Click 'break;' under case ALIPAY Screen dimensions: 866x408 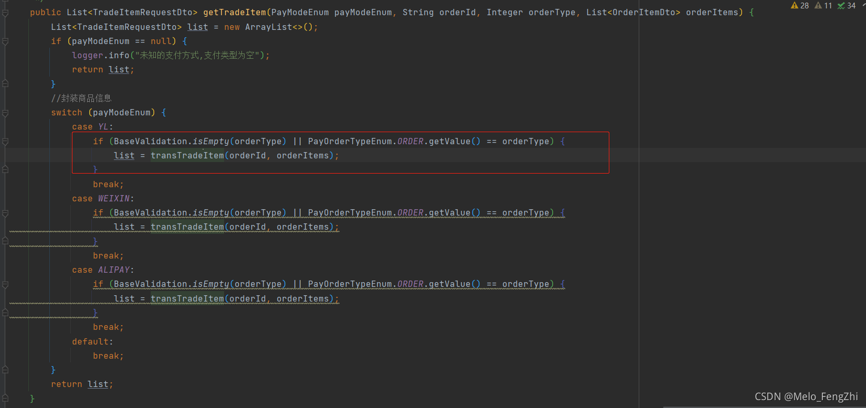coord(108,327)
